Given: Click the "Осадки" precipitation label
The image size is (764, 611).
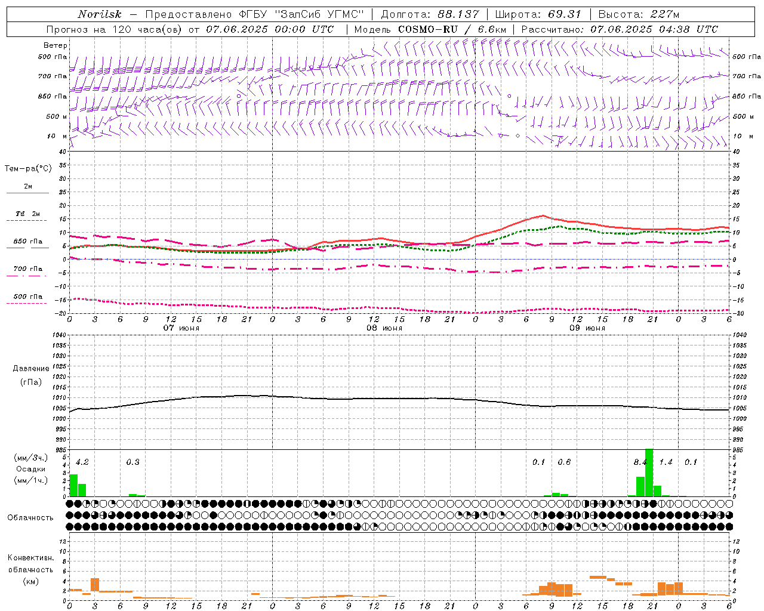Looking at the screenshot, I should coord(30,469).
